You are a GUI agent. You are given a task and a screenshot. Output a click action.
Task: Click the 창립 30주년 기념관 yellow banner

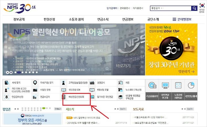coord(171,50)
